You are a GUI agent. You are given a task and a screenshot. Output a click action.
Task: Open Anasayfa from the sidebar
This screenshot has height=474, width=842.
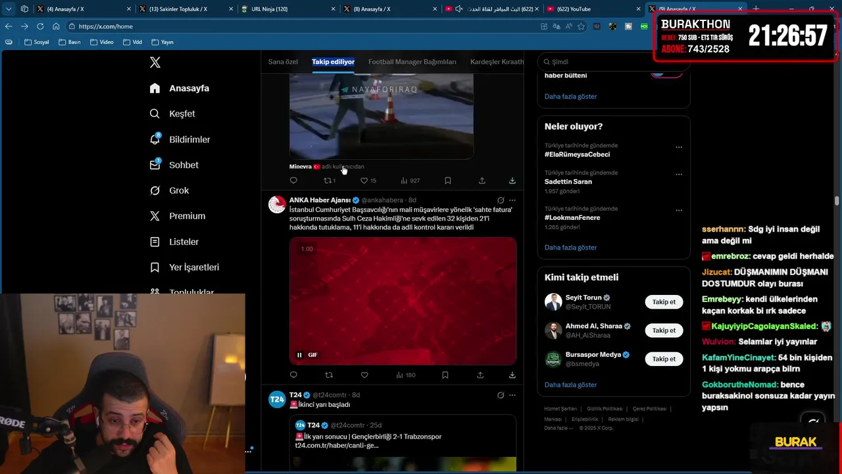(x=180, y=88)
